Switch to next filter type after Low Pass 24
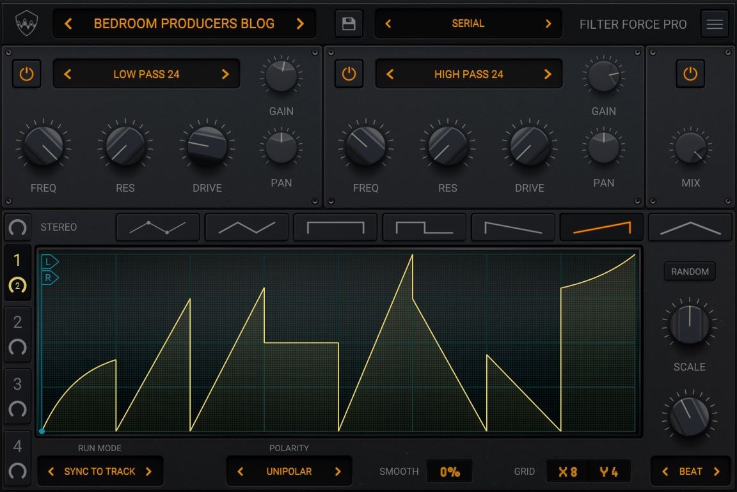This screenshot has width=737, height=492. click(x=225, y=74)
